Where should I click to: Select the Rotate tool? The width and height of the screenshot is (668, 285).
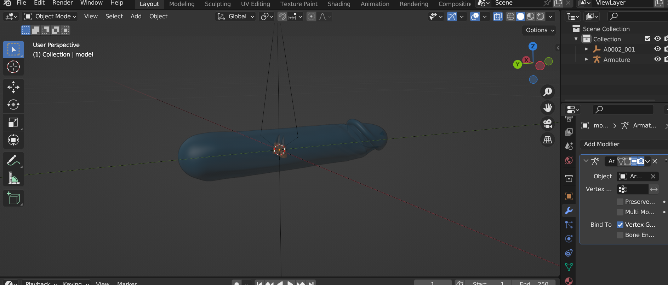(x=13, y=105)
